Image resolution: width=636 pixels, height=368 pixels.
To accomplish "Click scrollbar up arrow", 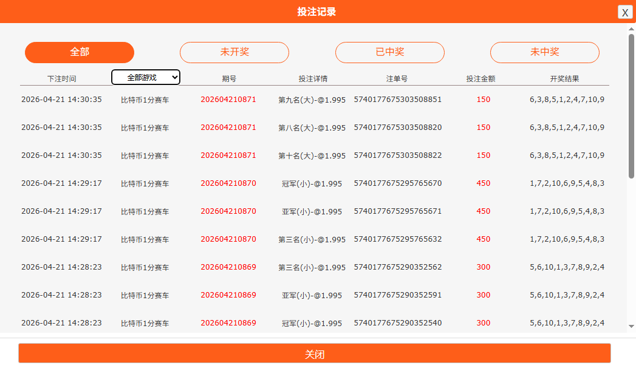I will pos(631,29).
